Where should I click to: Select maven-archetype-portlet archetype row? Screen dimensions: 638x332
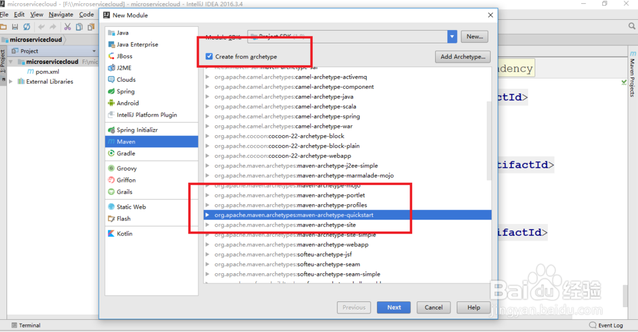[x=348, y=195]
